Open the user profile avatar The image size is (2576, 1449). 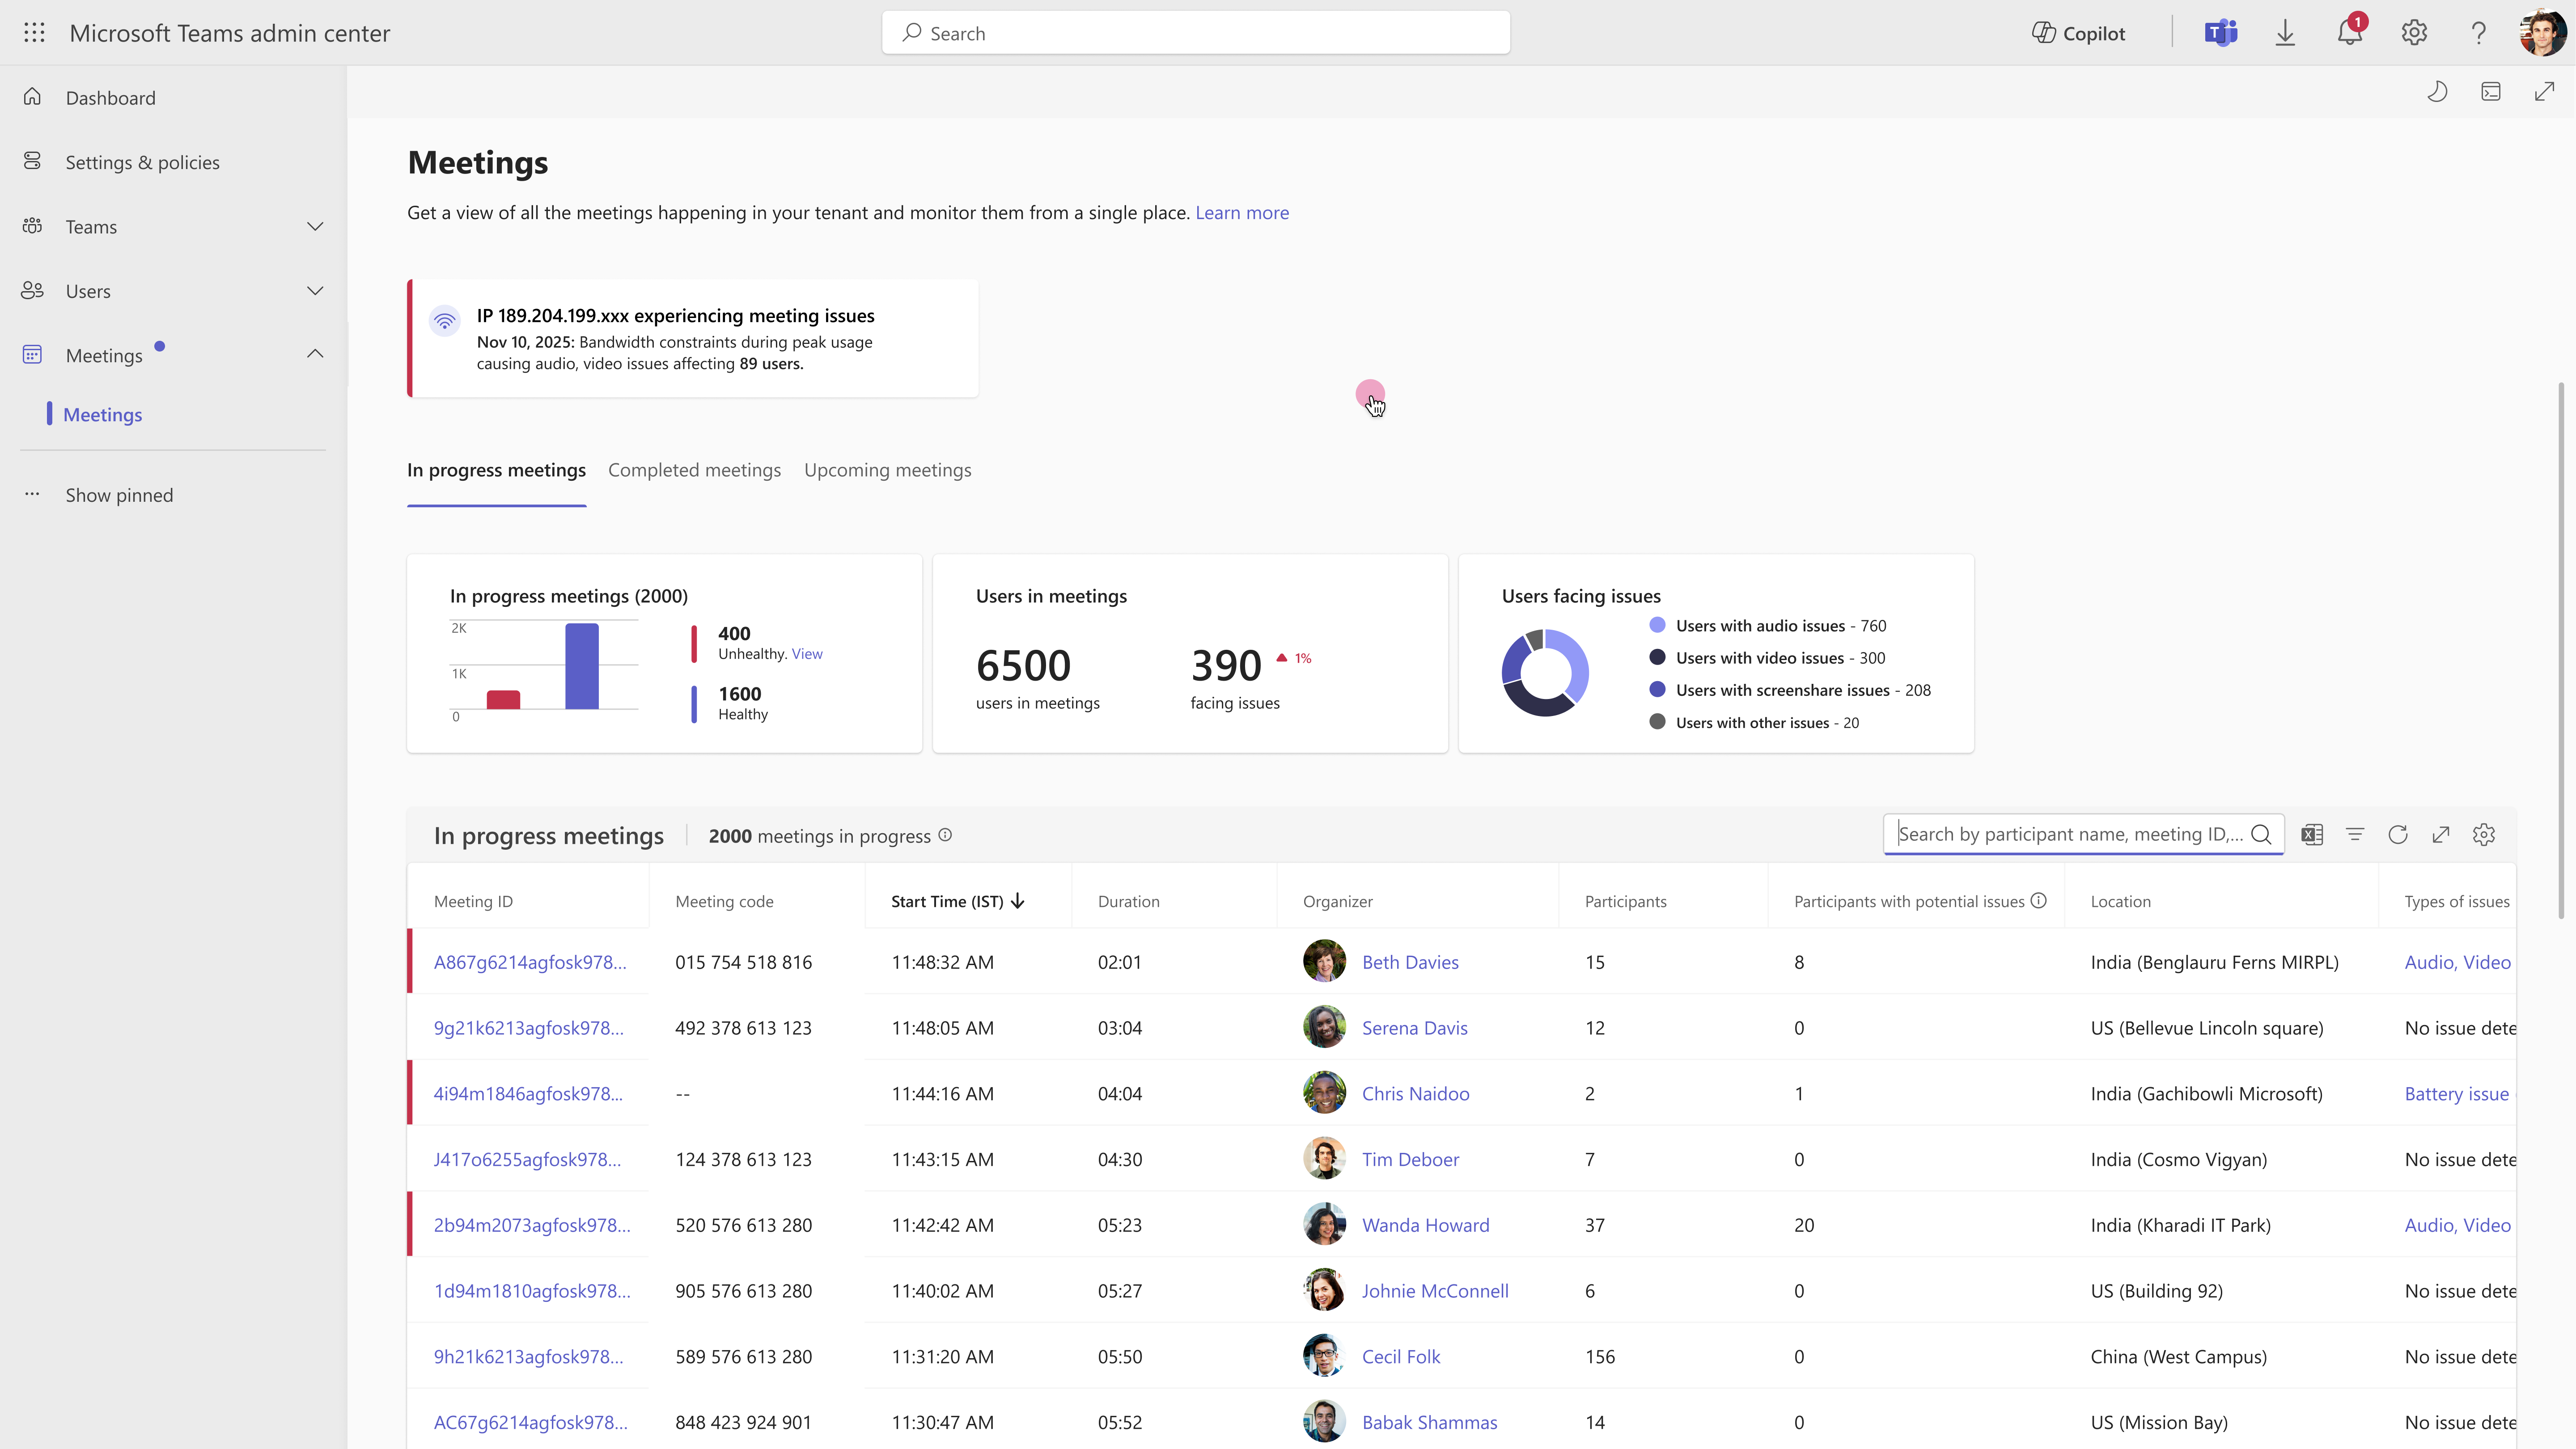pyautogui.click(x=2542, y=33)
